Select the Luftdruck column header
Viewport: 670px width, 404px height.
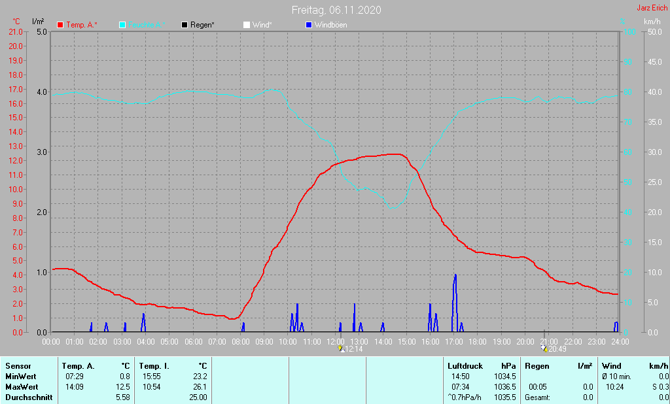(465, 366)
